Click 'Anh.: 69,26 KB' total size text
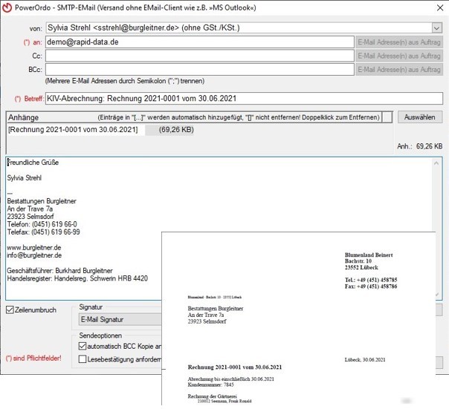 420,146
